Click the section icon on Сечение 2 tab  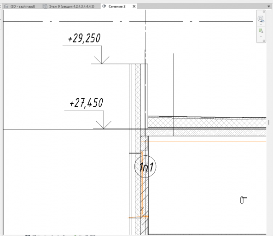tap(104, 6)
